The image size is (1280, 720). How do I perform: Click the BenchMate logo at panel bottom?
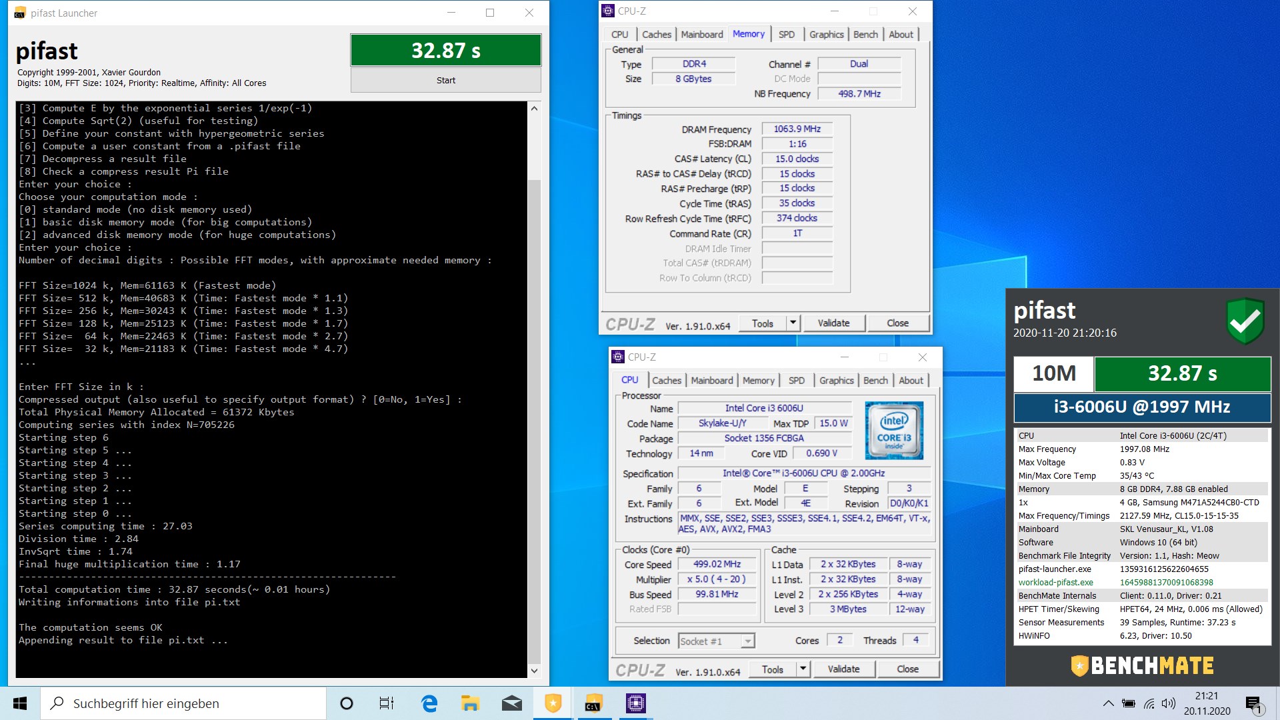(1142, 665)
